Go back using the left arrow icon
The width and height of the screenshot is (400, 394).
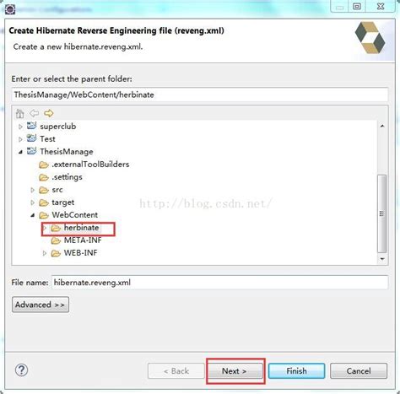click(34, 113)
